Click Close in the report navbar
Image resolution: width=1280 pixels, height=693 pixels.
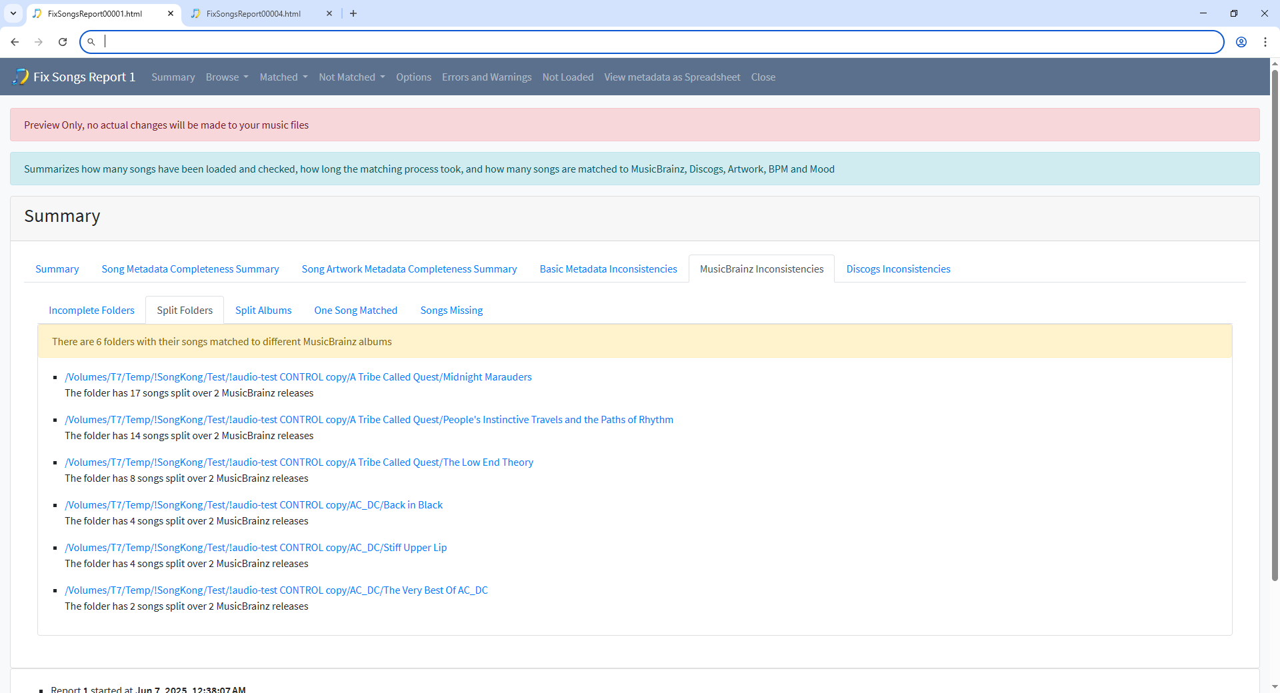(763, 77)
